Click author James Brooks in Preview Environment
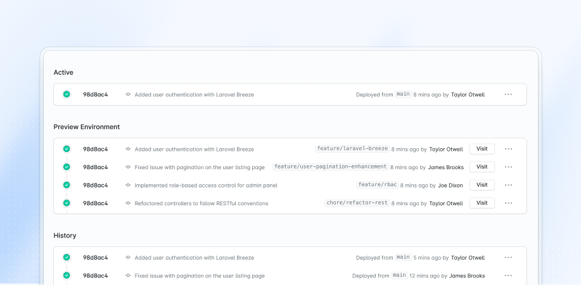Screen dimensions: 581x285 tap(446, 167)
